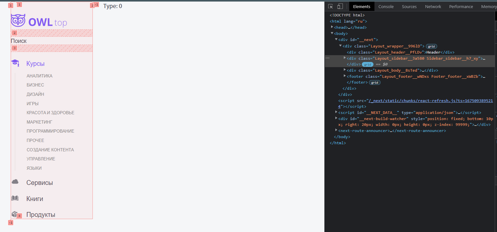Open the ellipsis menu on the selected DOM row
The image size is (497, 232).
tap(328, 58)
